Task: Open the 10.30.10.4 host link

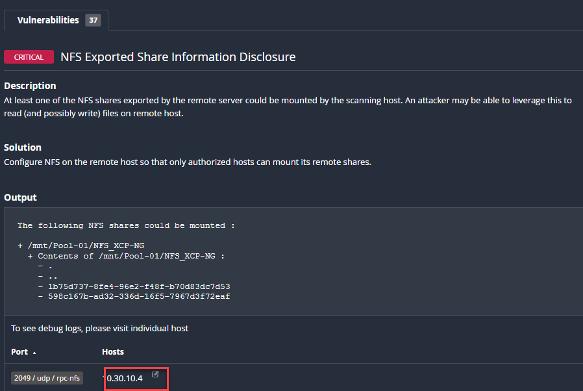Action: [123, 379]
